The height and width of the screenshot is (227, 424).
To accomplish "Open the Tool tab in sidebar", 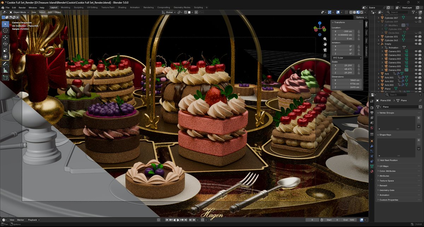I will (366, 32).
